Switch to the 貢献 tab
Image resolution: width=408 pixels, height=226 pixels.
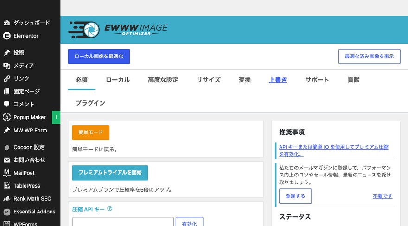pos(354,80)
